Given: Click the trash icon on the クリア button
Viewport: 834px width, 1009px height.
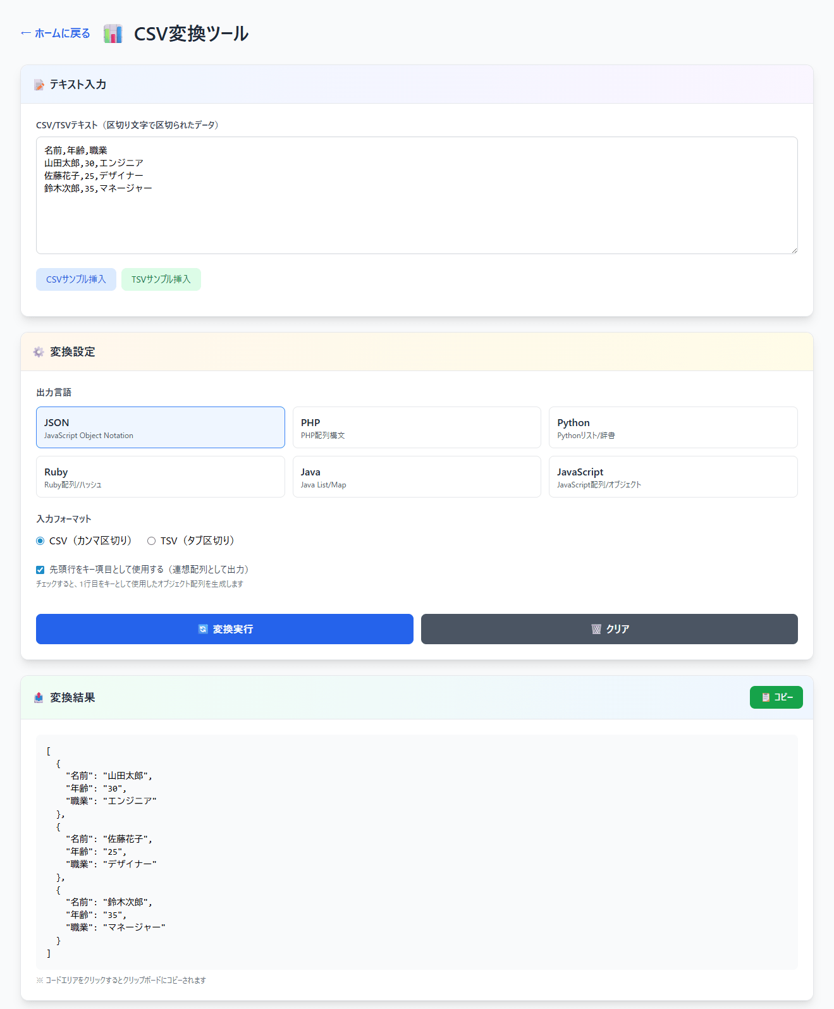Looking at the screenshot, I should click(x=596, y=629).
